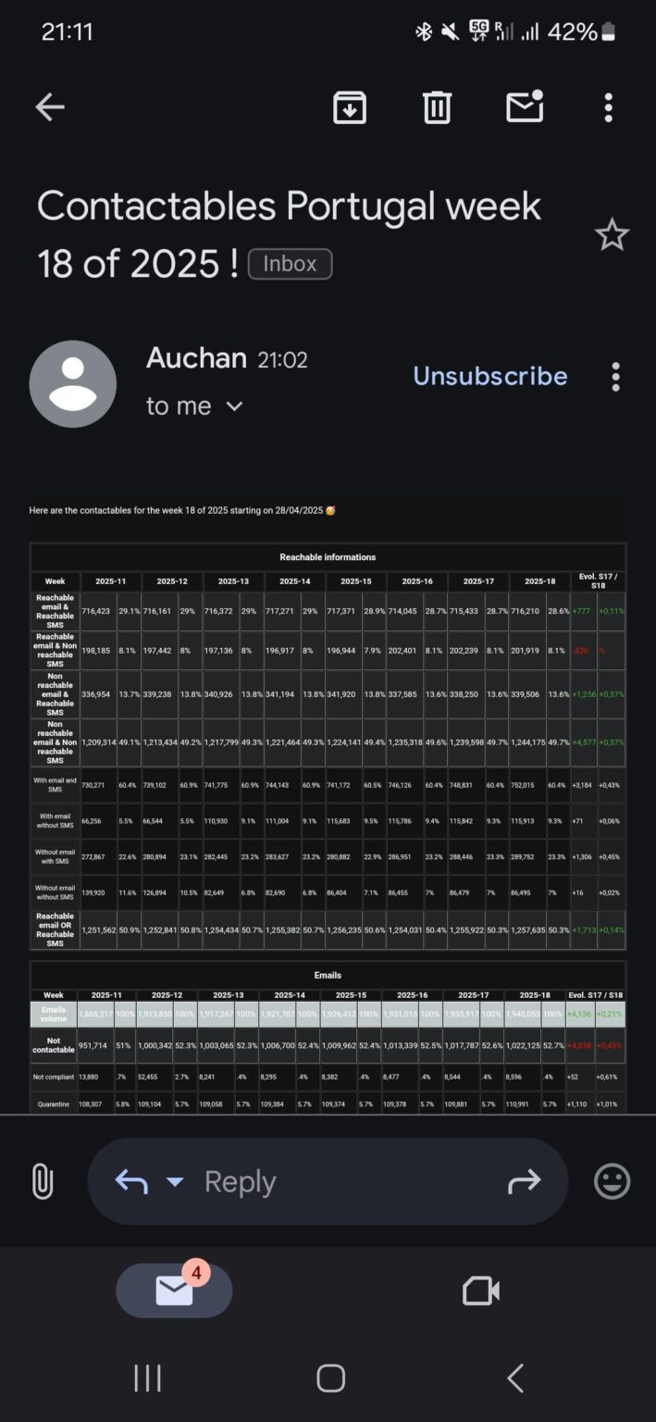Viewport: 656px width, 1422px height.
Task: Tap the muted sound status icon
Action: [x=451, y=32]
